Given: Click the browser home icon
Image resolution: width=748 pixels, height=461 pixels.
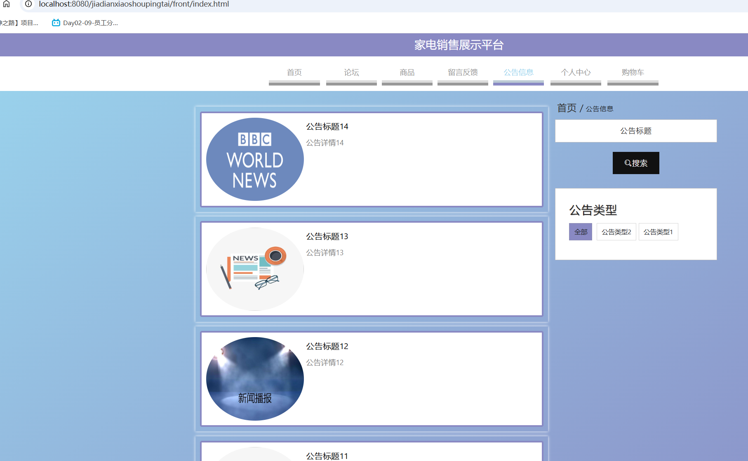Looking at the screenshot, I should [x=6, y=4].
